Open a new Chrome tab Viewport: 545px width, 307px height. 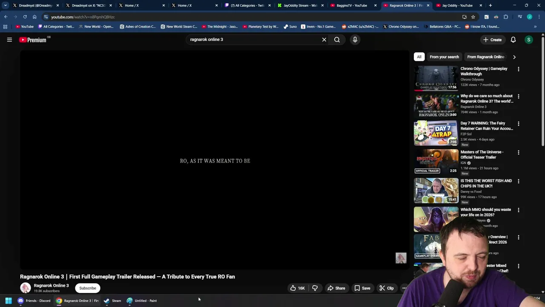[490, 6]
